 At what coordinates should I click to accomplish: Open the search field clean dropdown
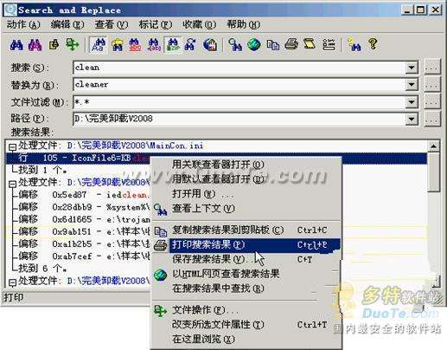(x=412, y=68)
